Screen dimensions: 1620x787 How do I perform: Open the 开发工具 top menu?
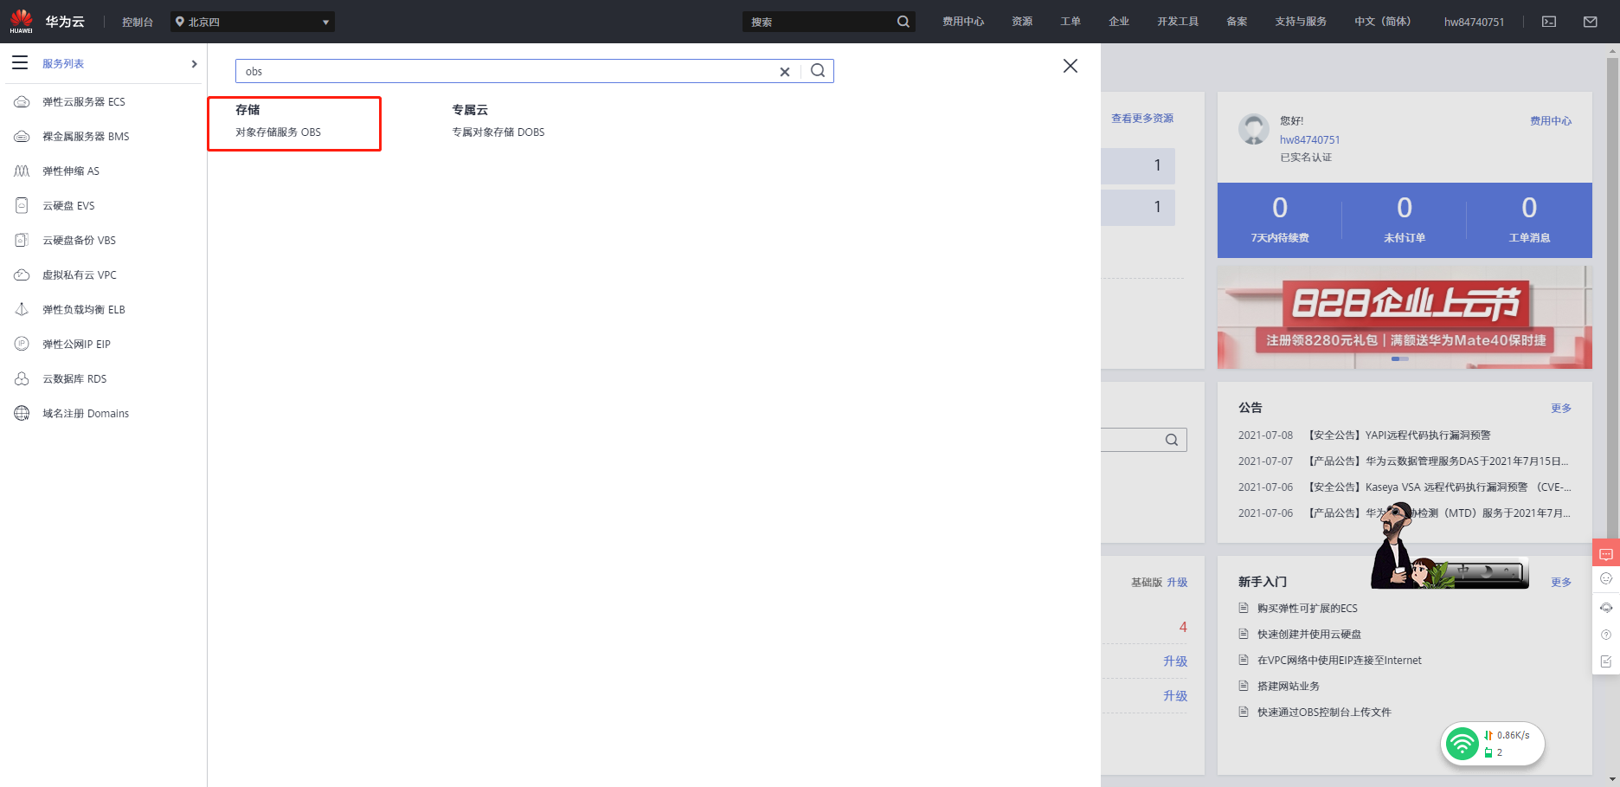[1178, 22]
